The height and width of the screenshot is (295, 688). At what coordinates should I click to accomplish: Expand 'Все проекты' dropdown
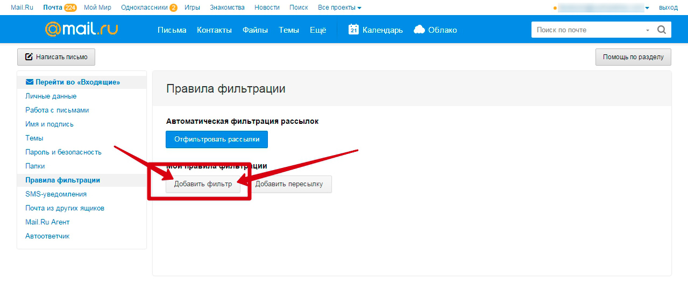(339, 8)
